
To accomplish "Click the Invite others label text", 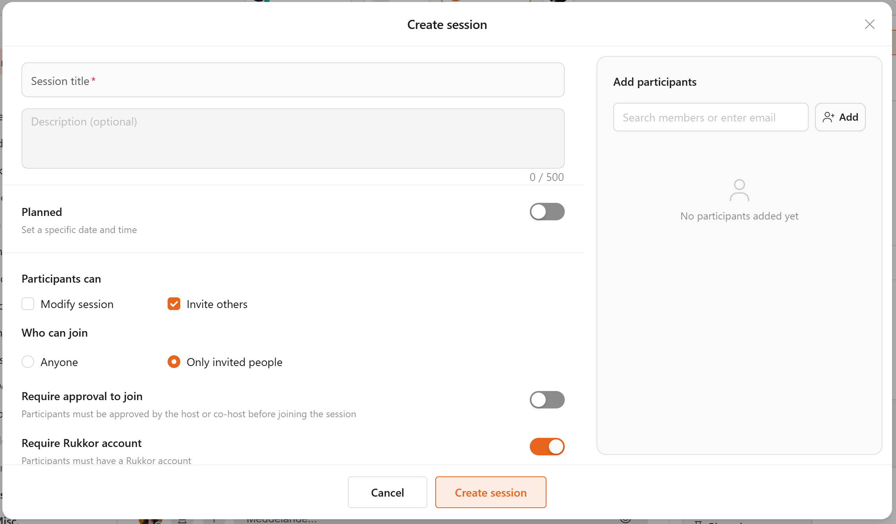I will pyautogui.click(x=217, y=304).
